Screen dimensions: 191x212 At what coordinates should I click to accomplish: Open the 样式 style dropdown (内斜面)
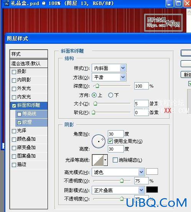click(109, 68)
